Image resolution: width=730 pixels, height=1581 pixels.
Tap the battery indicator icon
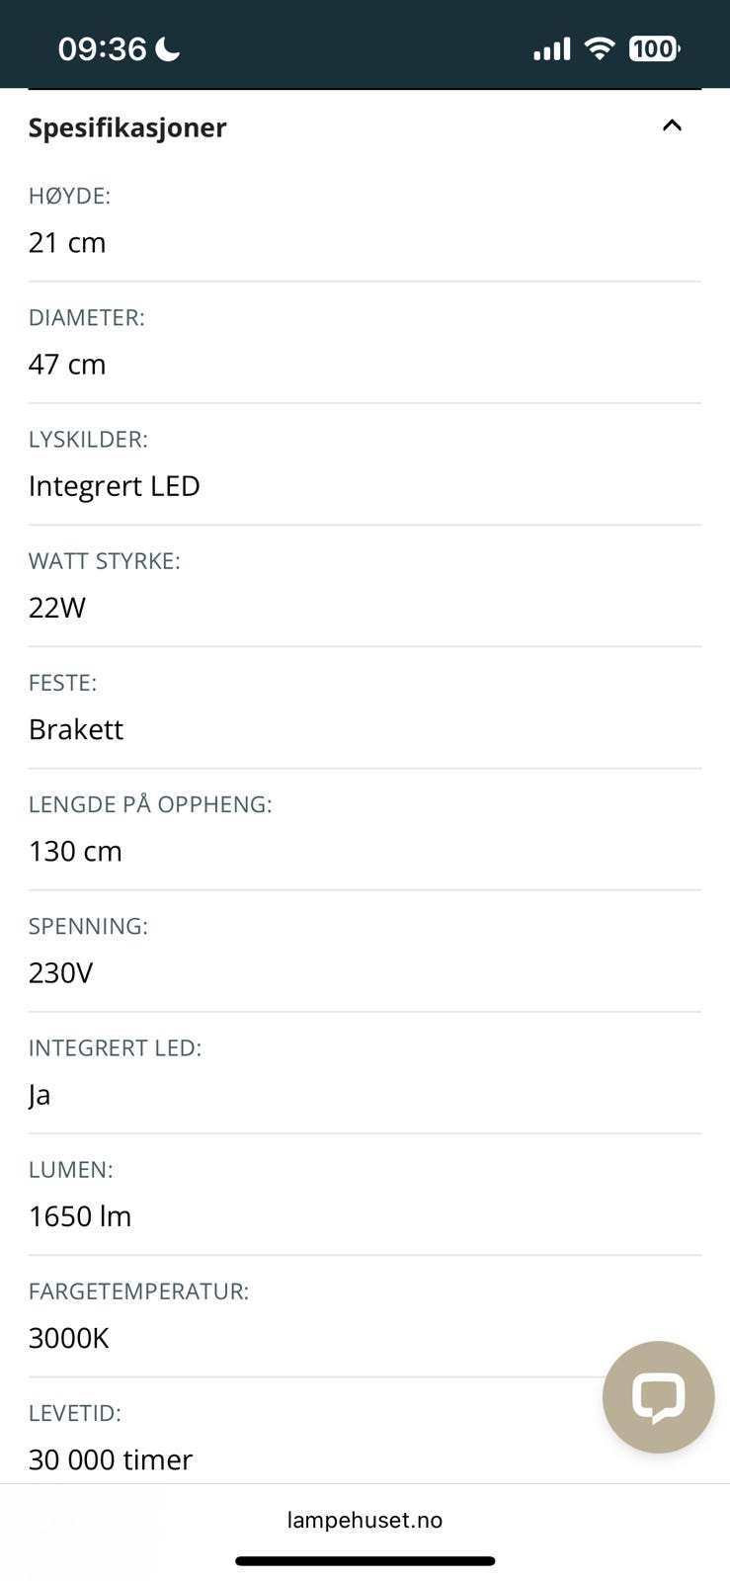pos(654,48)
